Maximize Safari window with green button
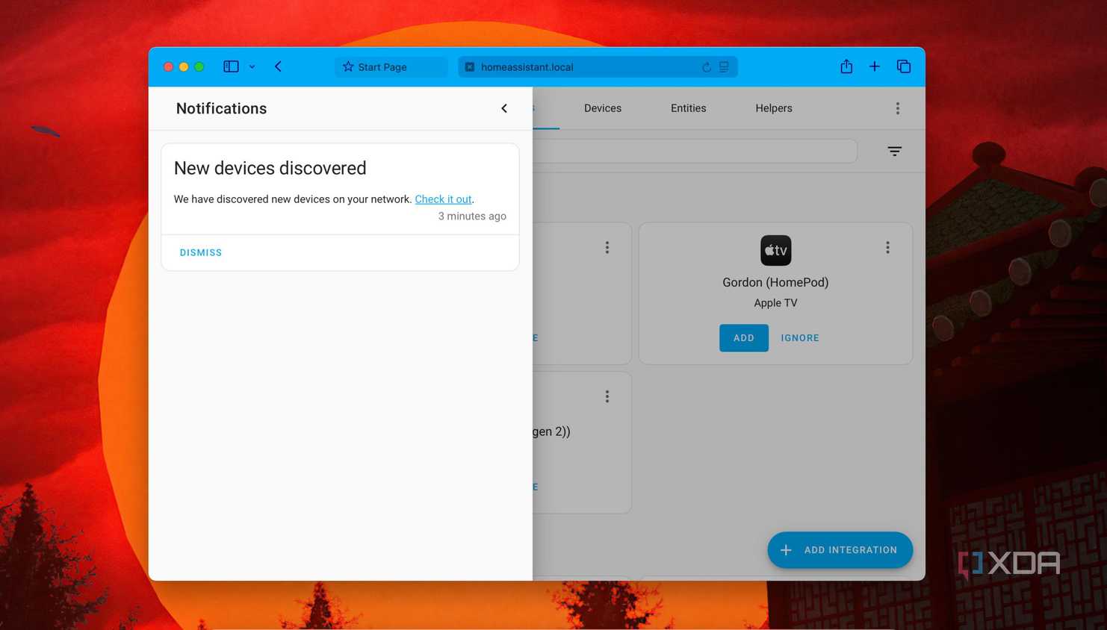 tap(199, 67)
